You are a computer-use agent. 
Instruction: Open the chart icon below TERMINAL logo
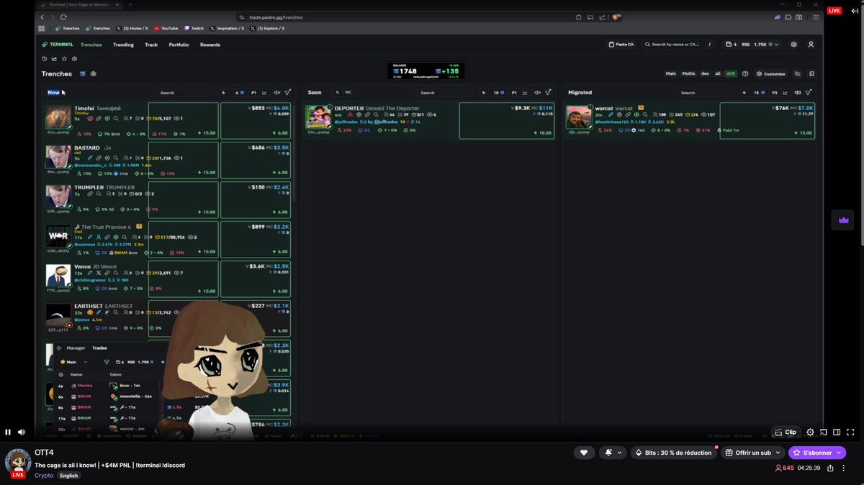(54, 58)
